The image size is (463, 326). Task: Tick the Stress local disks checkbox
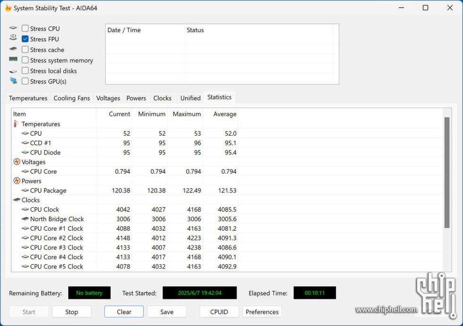point(25,71)
